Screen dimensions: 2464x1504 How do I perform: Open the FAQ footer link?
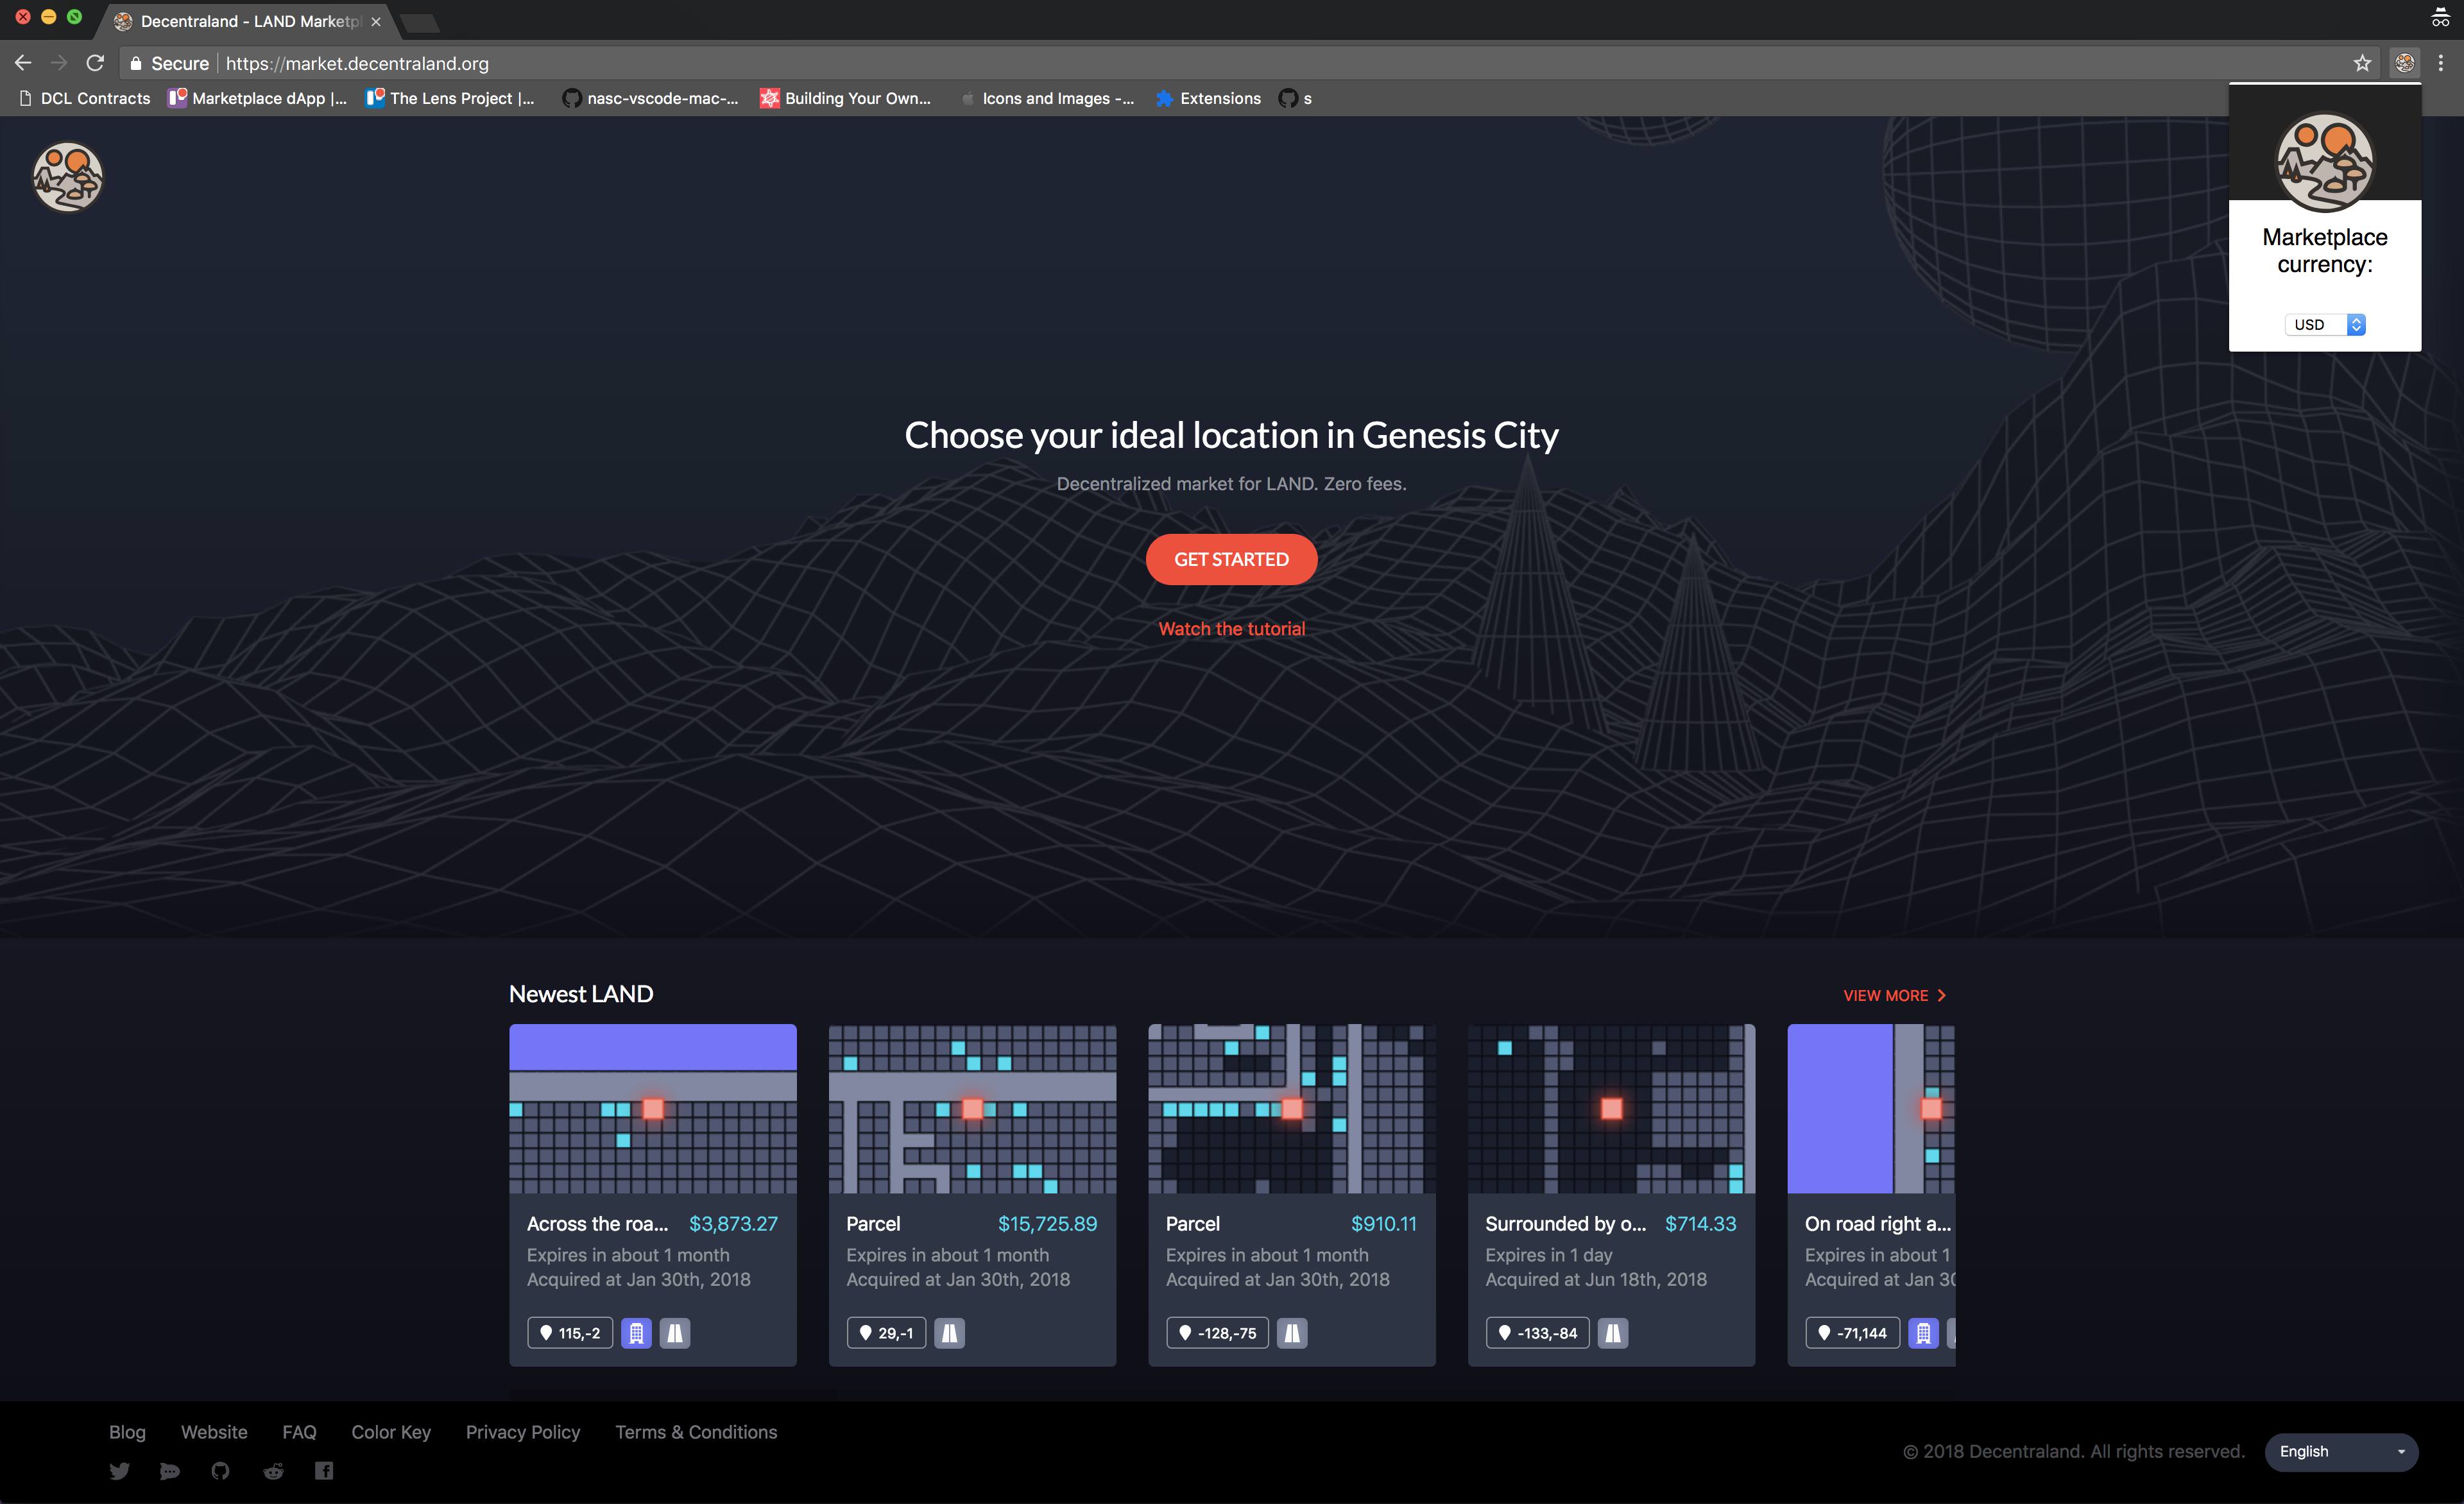(299, 1432)
